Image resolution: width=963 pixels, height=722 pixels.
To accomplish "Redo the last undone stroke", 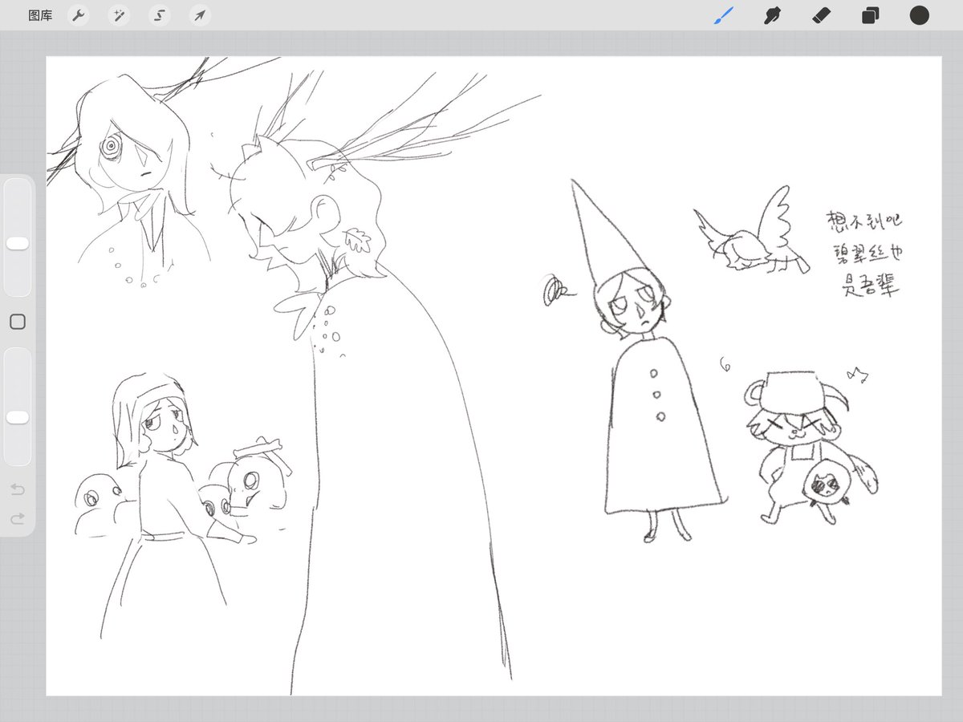I will tap(17, 519).
